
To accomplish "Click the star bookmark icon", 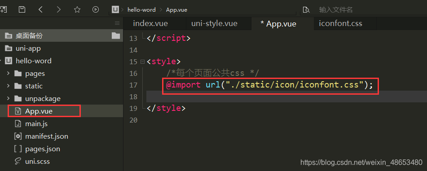I will pyautogui.click(x=77, y=10).
